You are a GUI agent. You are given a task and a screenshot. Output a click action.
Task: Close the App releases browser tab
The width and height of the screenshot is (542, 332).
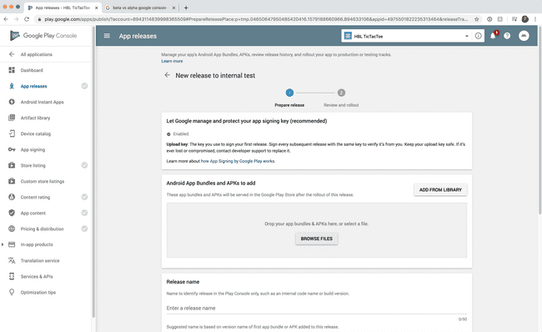point(97,8)
